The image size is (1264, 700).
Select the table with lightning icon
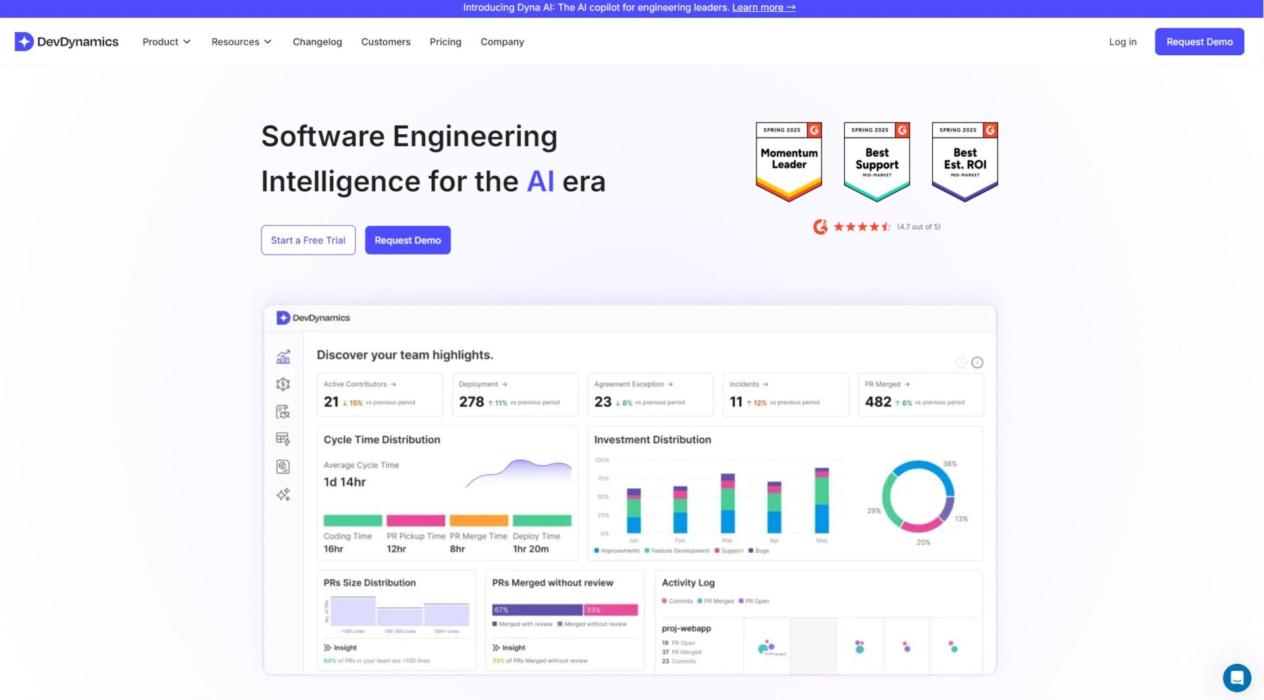pos(282,439)
